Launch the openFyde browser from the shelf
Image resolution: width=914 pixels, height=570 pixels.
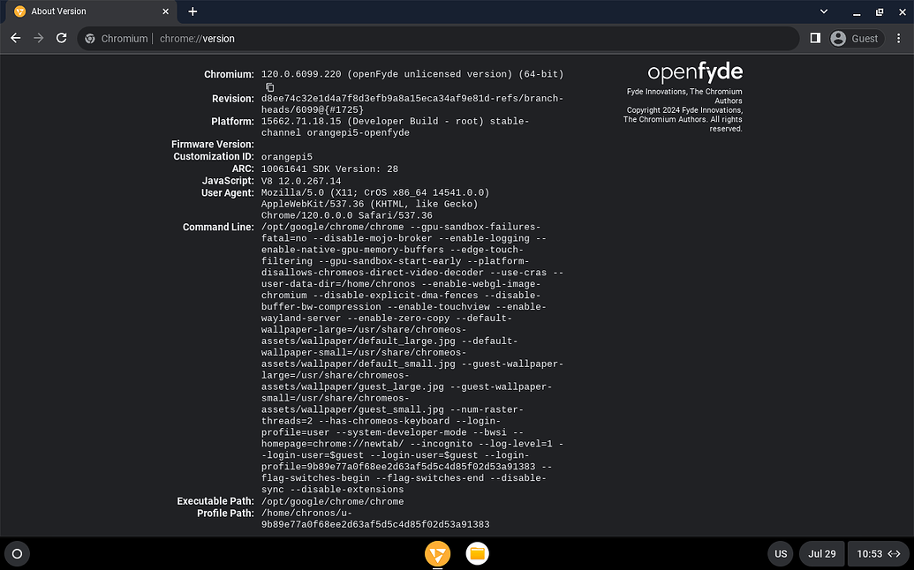point(437,553)
